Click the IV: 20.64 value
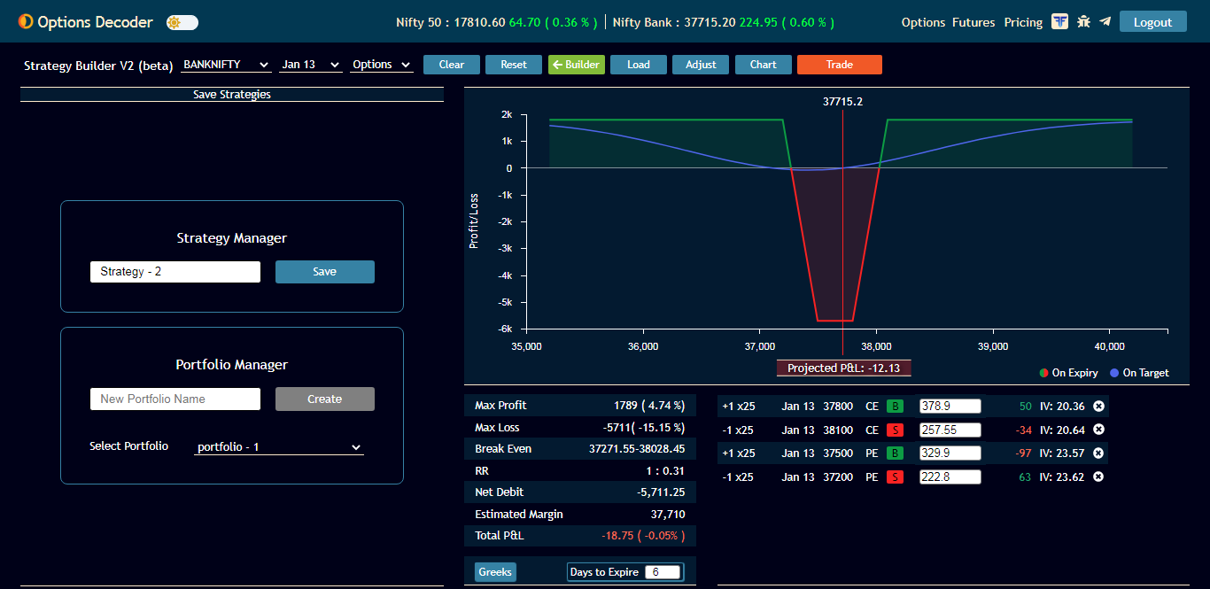 1062,430
